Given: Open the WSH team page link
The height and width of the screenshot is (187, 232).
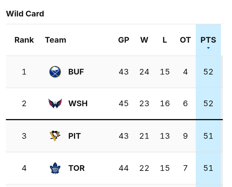Looking at the screenshot, I should point(78,103).
